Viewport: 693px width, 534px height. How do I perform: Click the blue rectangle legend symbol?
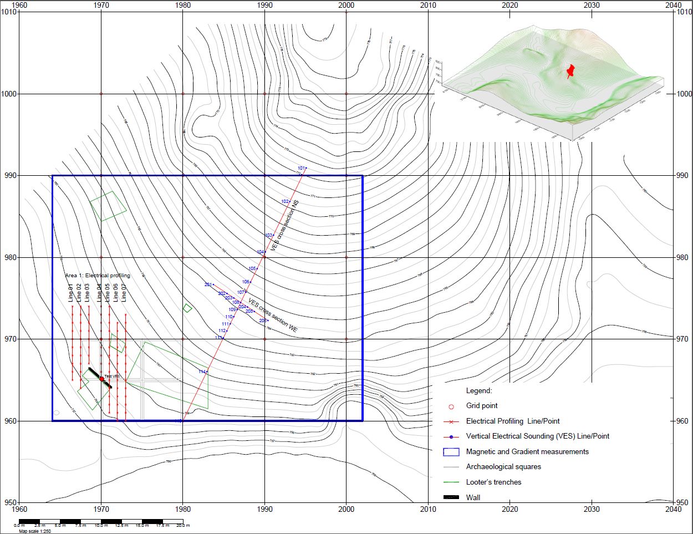tap(451, 452)
